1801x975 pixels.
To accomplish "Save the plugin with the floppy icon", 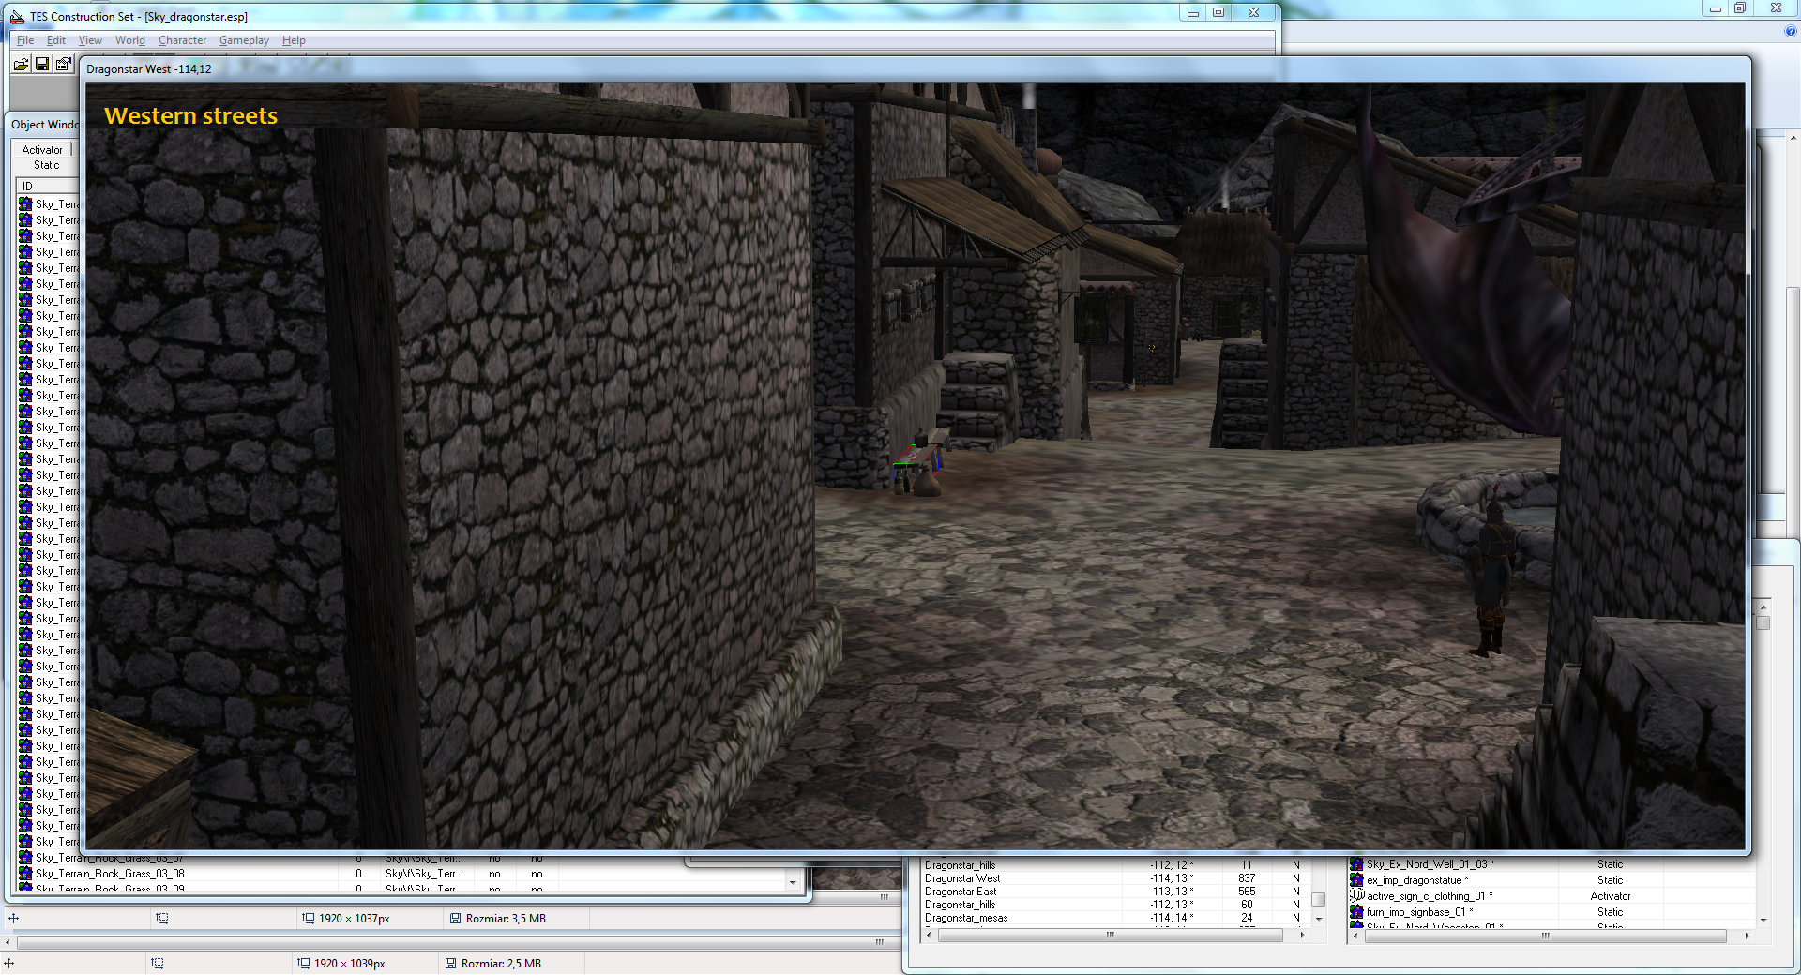I will (x=42, y=64).
